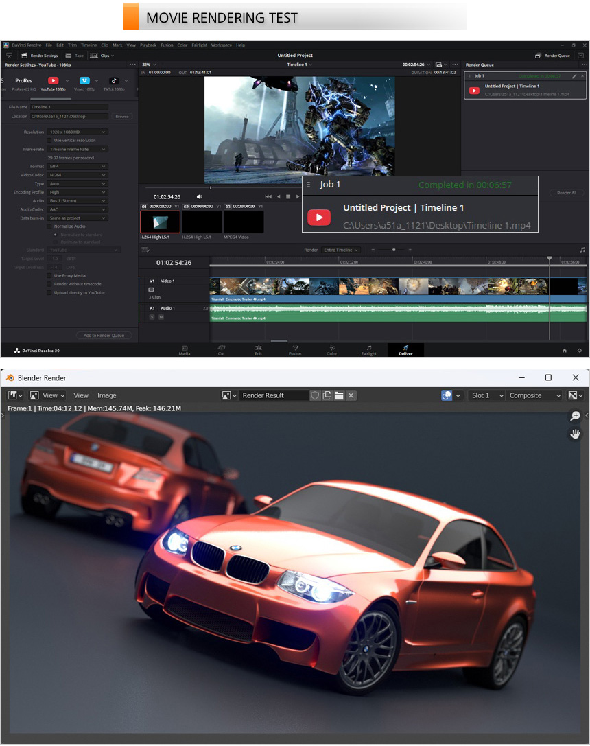Tick Upload directly to YouTube checkbox
Viewport: 590px width, 746px height.
click(49, 292)
